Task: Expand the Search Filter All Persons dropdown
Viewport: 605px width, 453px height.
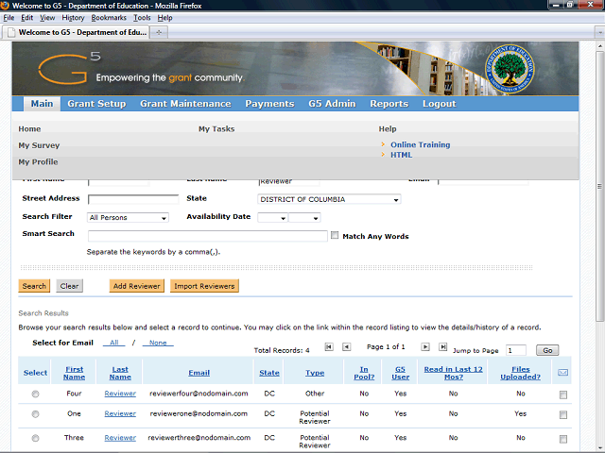Action: [128, 218]
